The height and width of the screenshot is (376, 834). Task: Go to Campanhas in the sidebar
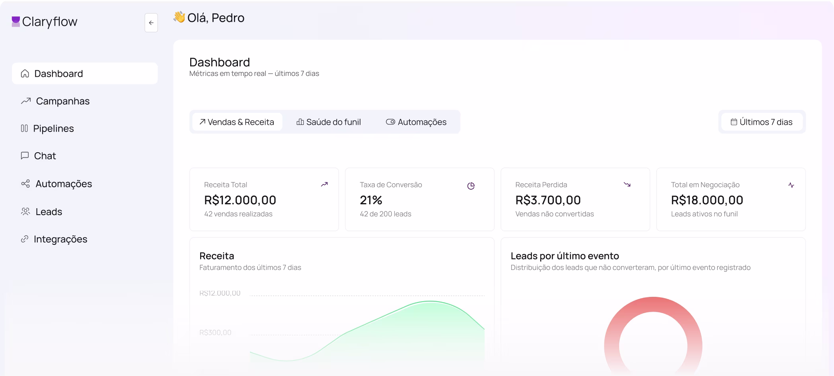click(x=85, y=101)
